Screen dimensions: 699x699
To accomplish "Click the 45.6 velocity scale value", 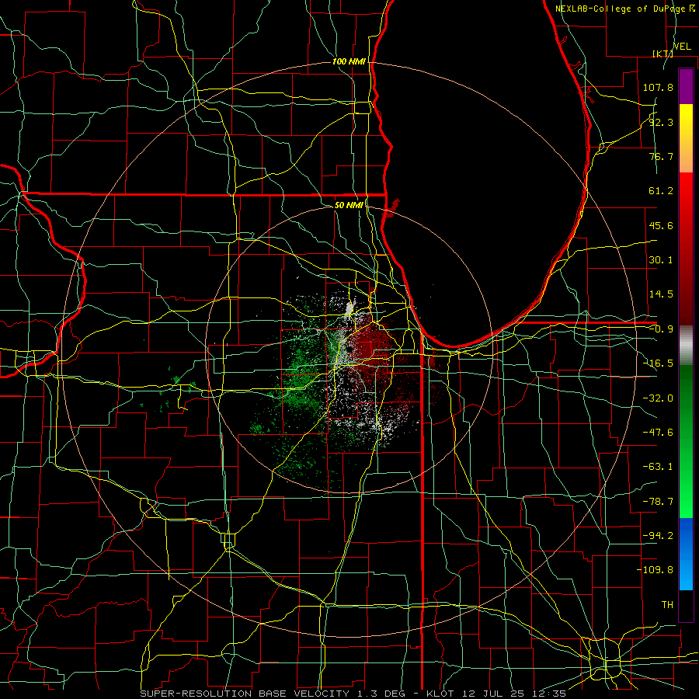I will [661, 225].
